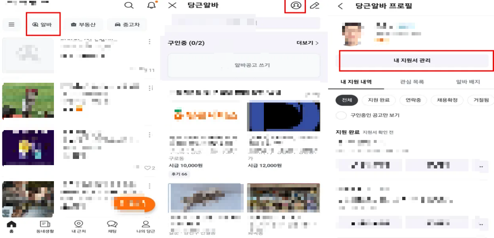Switch to the 관심 목록 tab
Screen dimensions: 494x238
pos(412,82)
